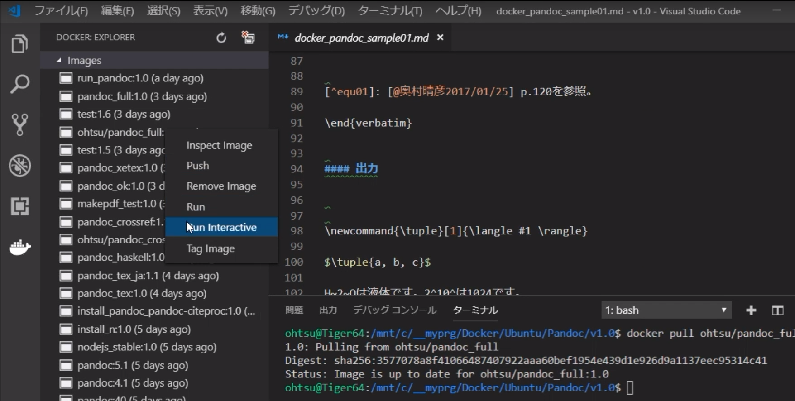This screenshot has width=795, height=401.
Task: Switch to the 問題 panel tab
Action: pyautogui.click(x=294, y=310)
